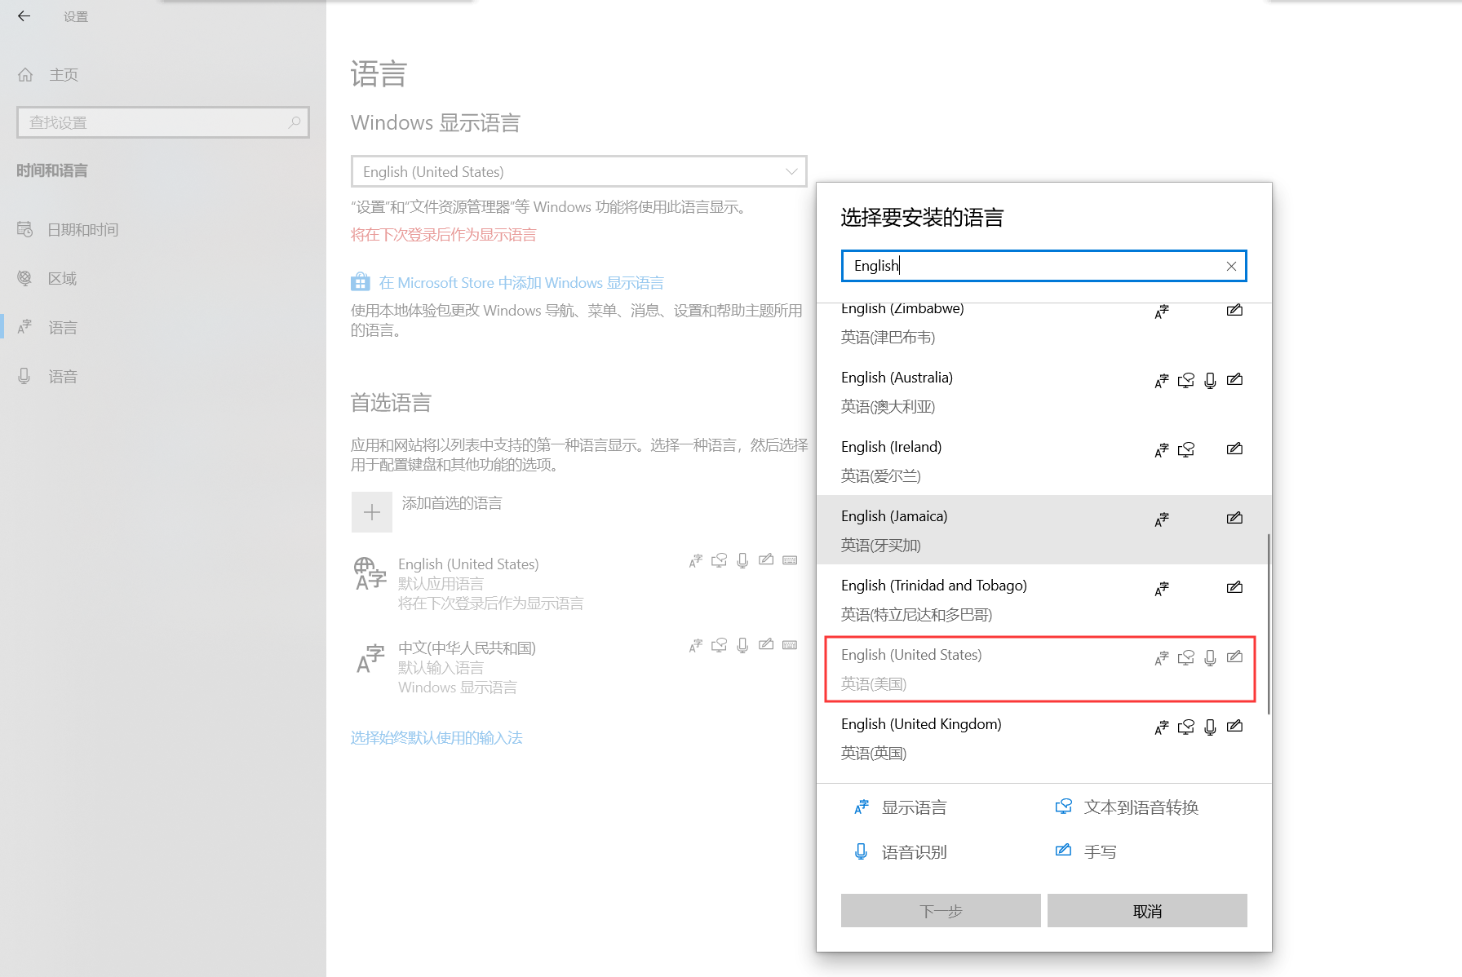Viewport: 1462px width, 977px height.
Task: Click text-to-speech icon on English (Ireland) row
Action: [1186, 449]
